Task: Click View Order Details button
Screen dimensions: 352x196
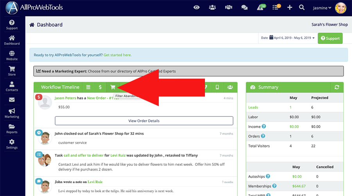Action: tap(144, 121)
